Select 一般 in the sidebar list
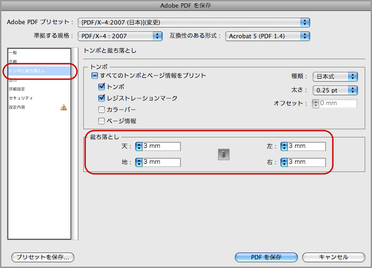Screen dimensions: 372x268 point(39,53)
